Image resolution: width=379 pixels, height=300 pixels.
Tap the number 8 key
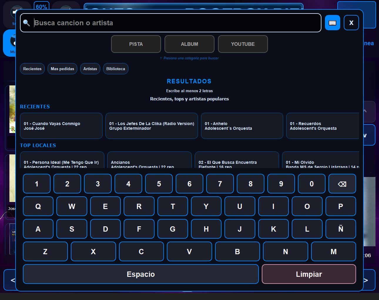251,184
